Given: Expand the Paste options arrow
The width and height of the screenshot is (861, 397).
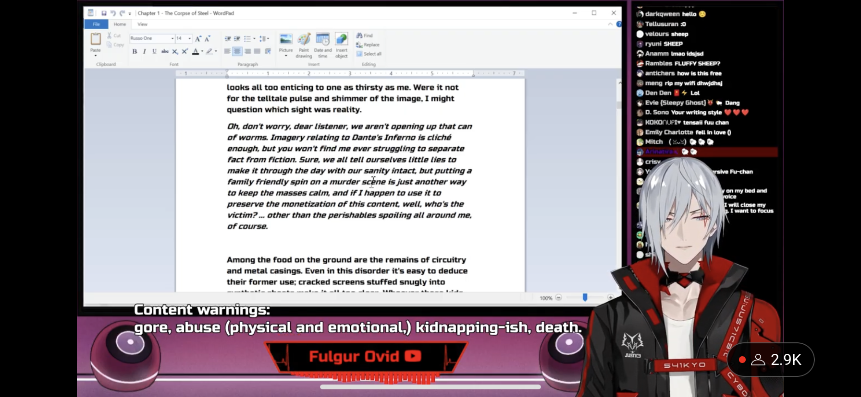Looking at the screenshot, I should 96,55.
